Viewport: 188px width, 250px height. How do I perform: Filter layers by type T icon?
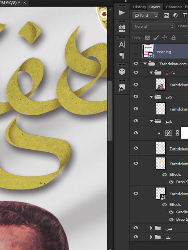pyautogui.click(x=184, y=16)
